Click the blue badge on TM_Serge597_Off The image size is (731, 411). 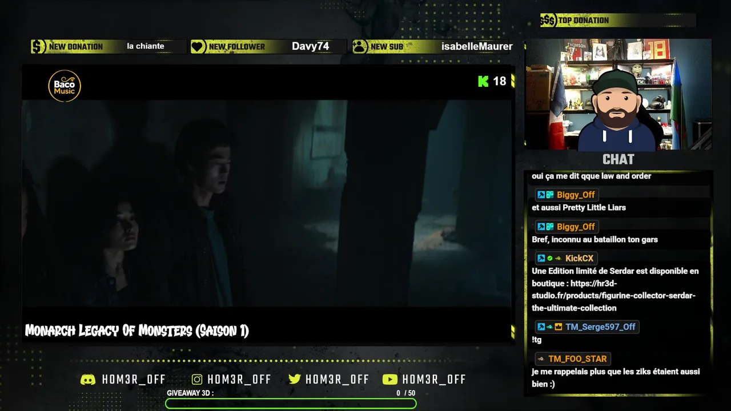pyautogui.click(x=541, y=327)
